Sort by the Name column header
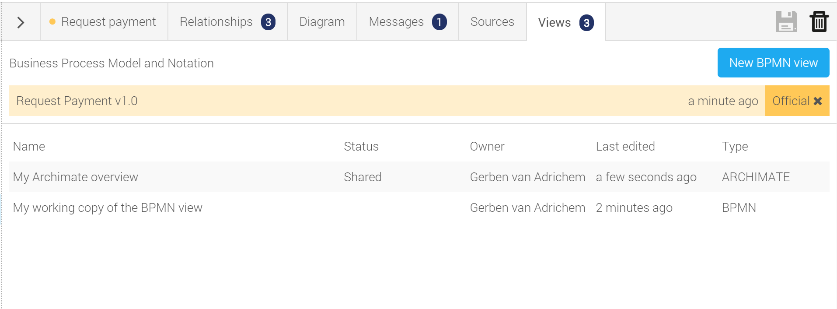 (29, 146)
